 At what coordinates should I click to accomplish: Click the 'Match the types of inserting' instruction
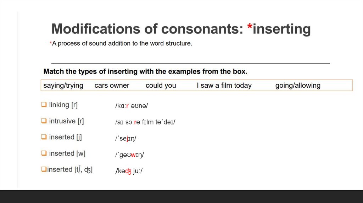pyautogui.click(x=145, y=71)
